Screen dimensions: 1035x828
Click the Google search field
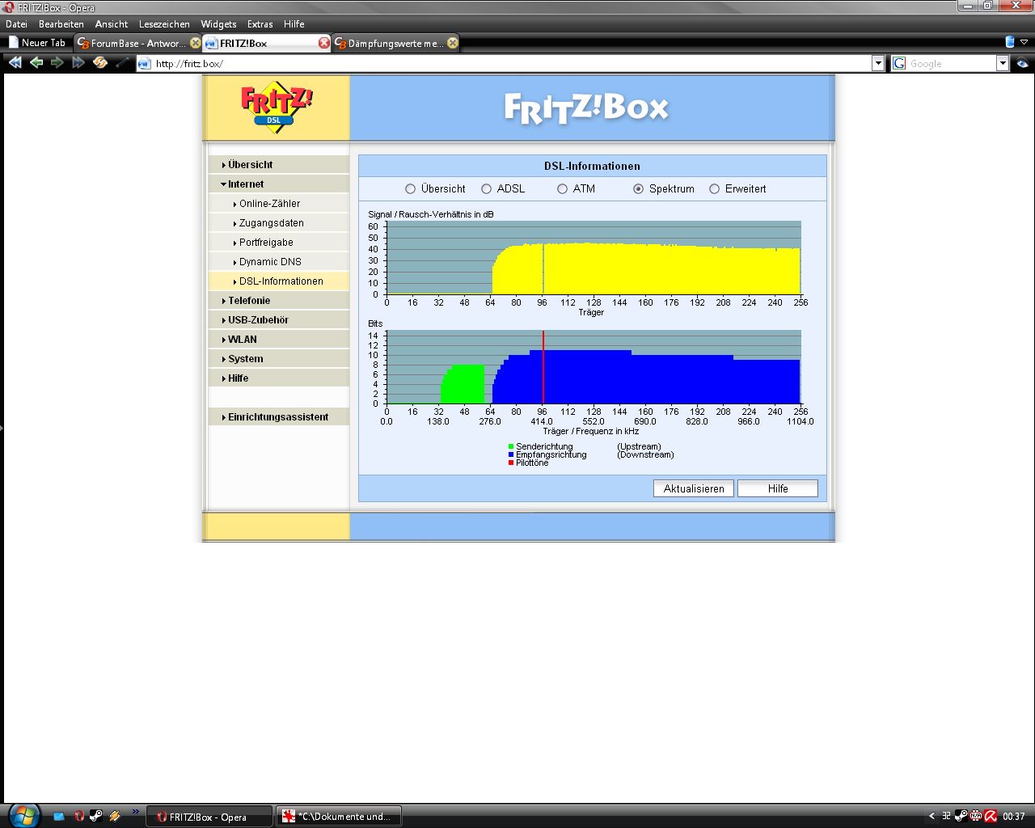(951, 63)
